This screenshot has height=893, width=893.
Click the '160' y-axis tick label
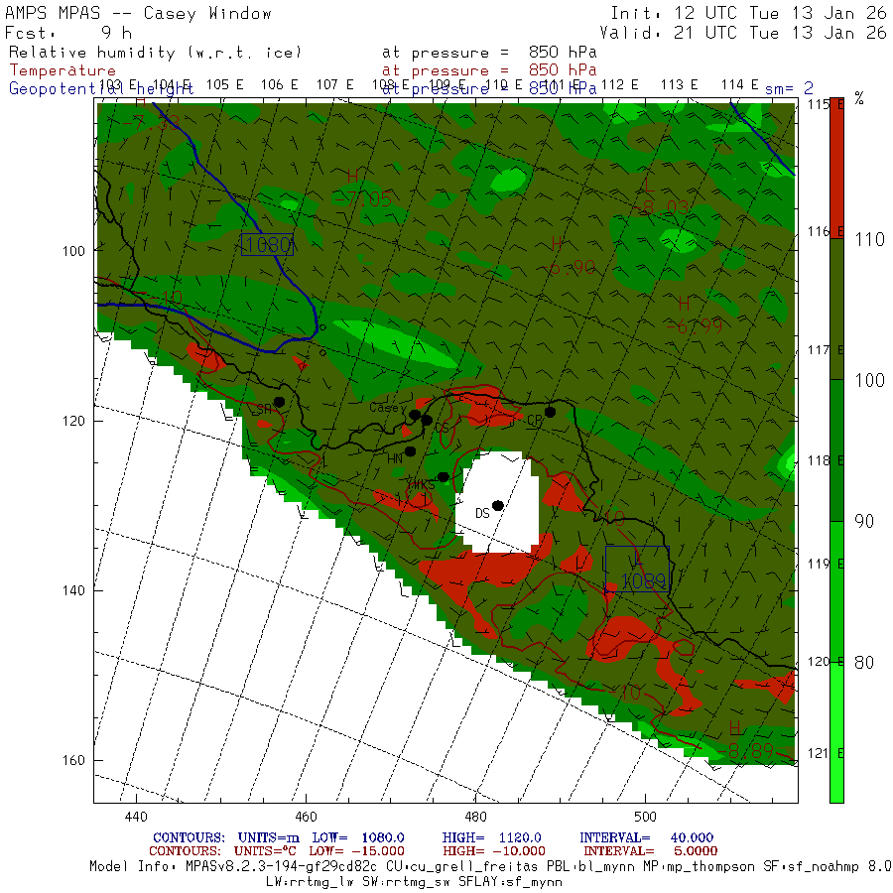(74, 760)
